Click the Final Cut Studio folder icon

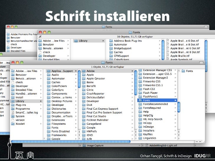pos(84,116)
